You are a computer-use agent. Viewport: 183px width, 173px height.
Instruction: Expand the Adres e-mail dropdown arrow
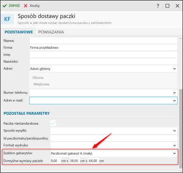click(x=174, y=101)
